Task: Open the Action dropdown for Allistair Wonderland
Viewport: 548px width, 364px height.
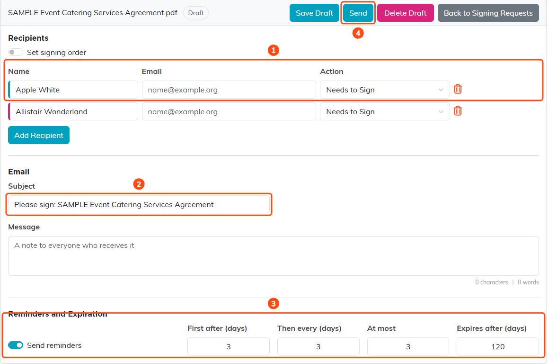Action: [385, 112]
